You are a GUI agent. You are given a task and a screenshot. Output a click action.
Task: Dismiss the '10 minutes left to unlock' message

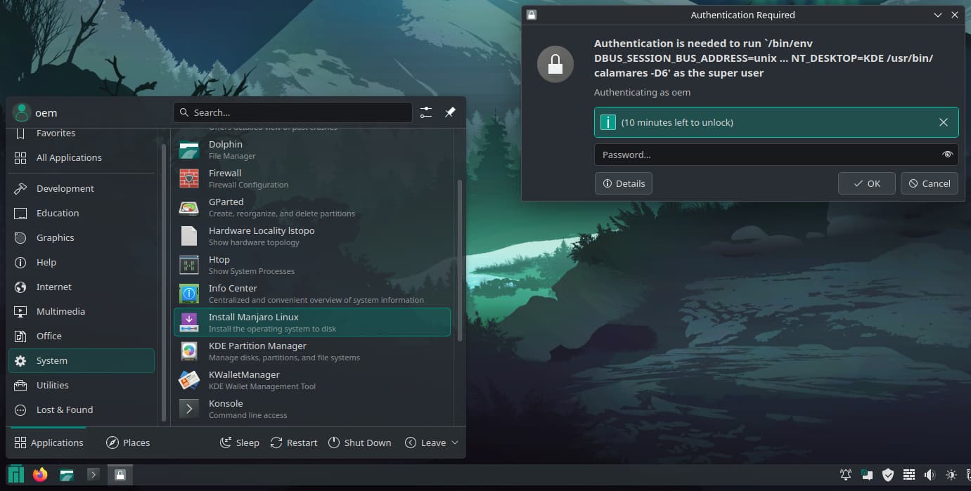pos(944,122)
